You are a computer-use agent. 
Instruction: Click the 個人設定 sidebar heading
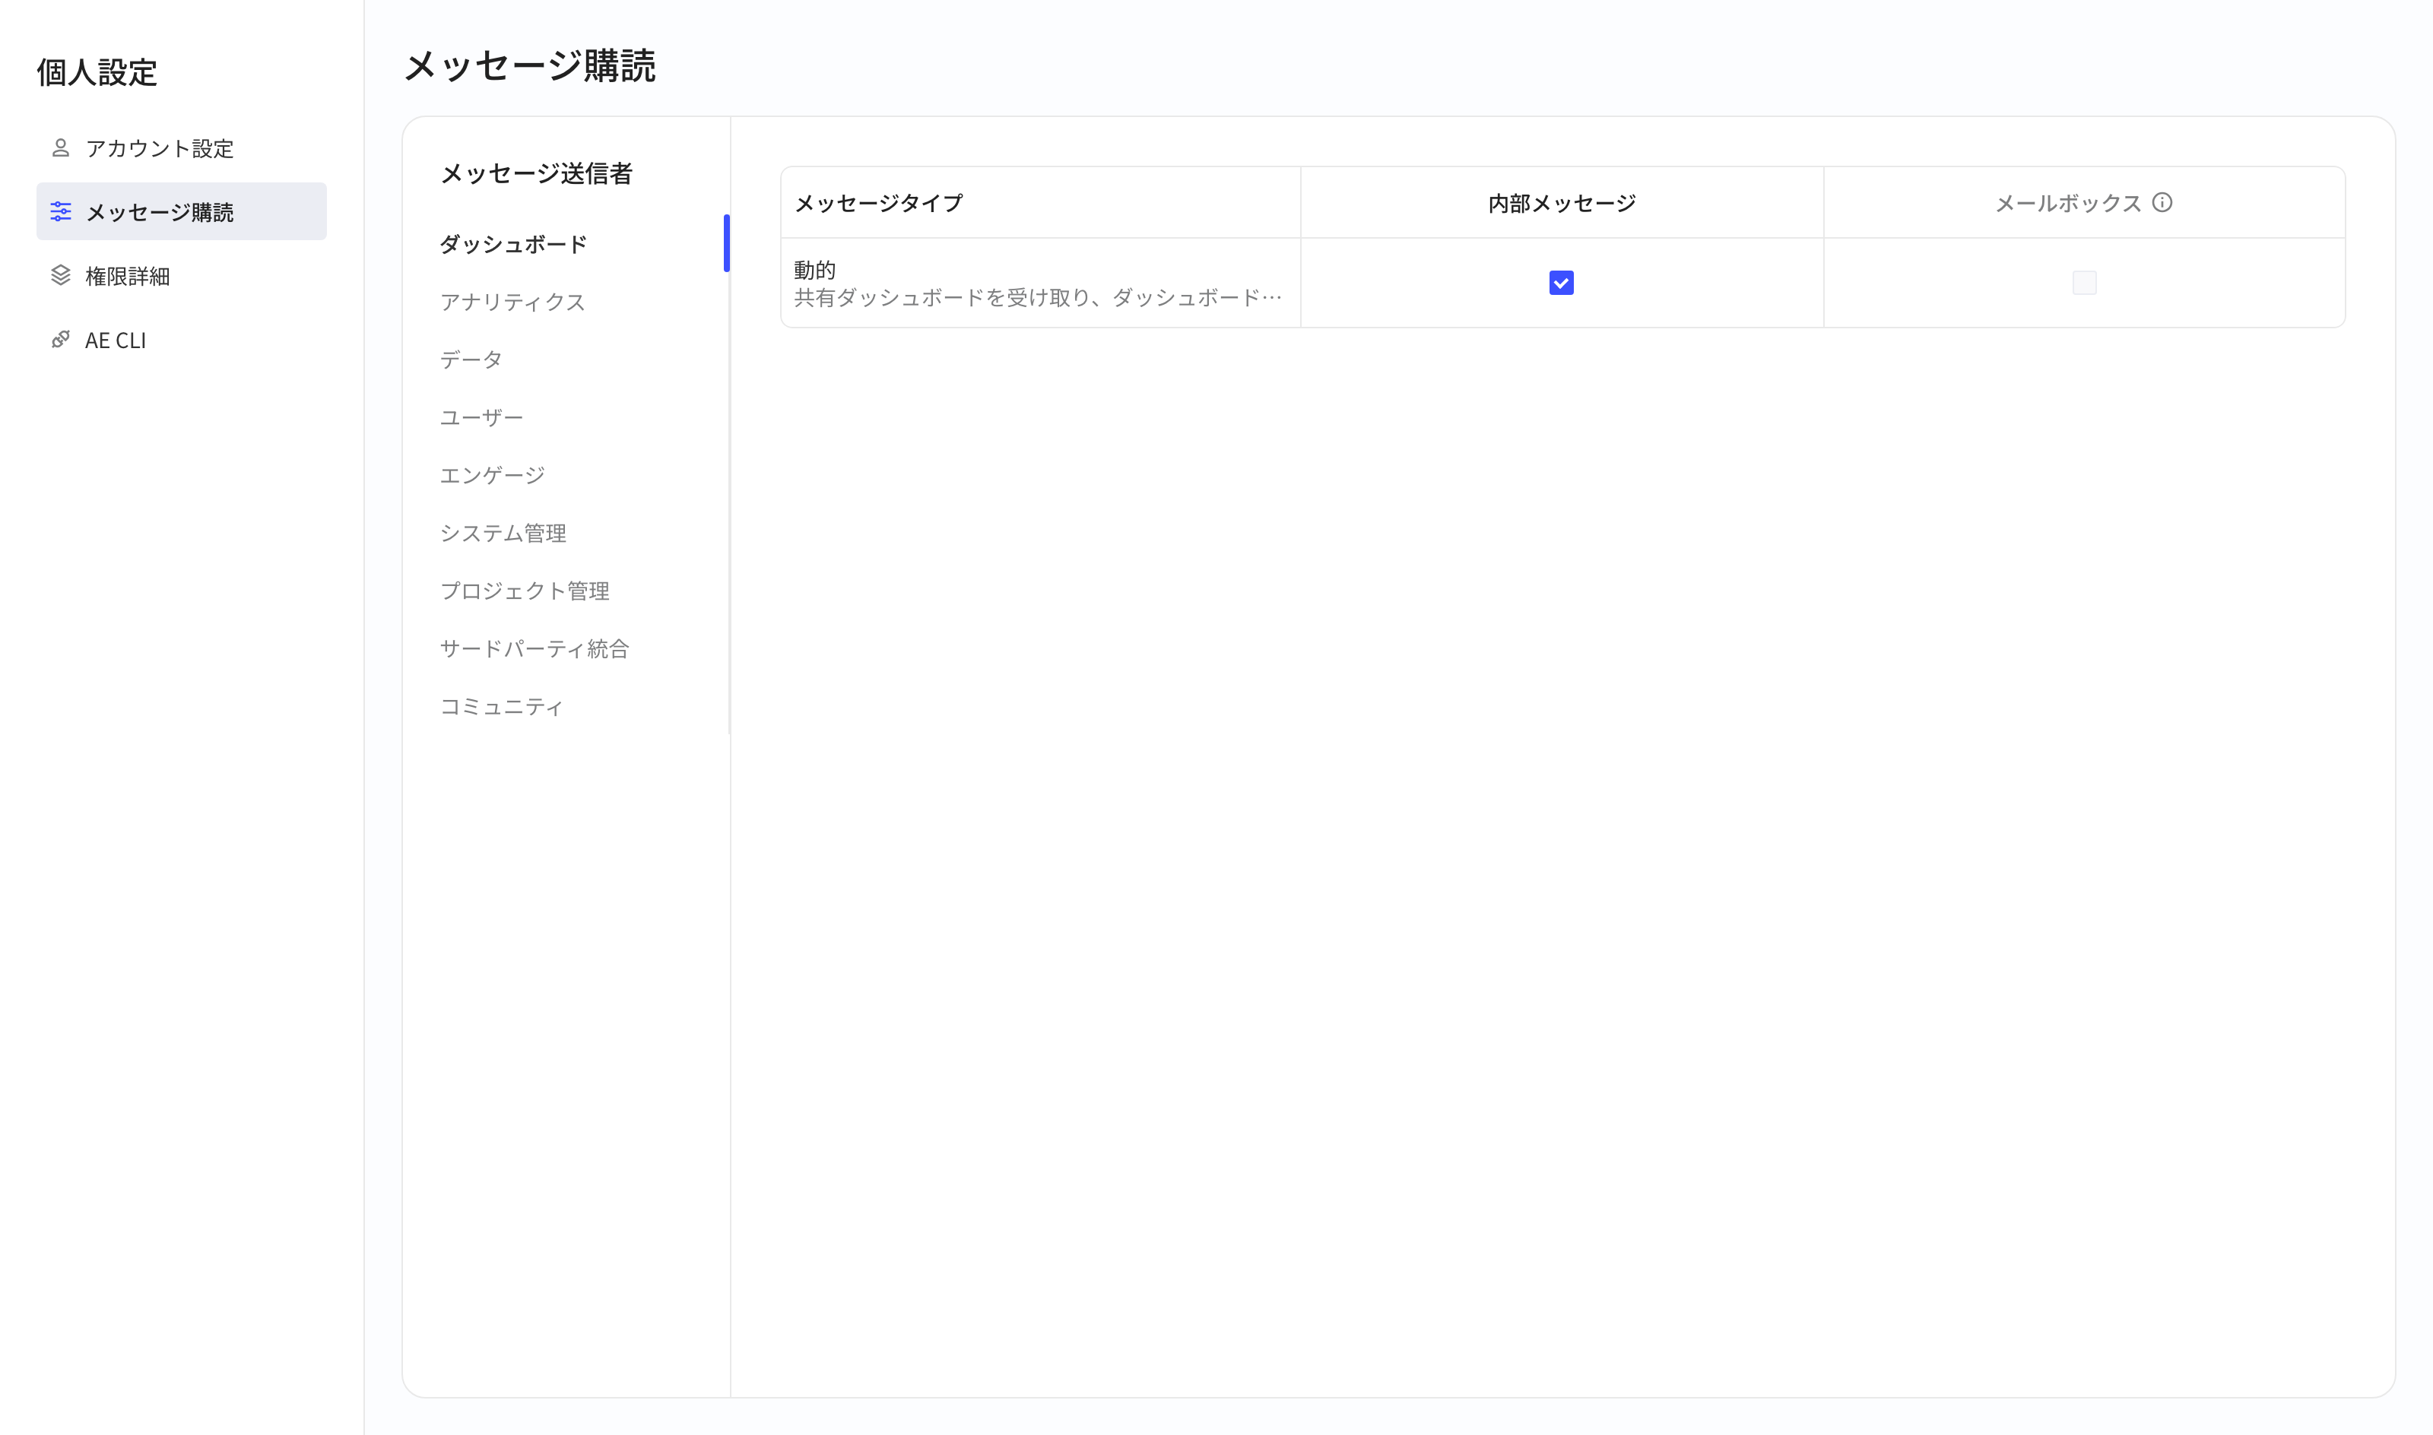tap(97, 71)
